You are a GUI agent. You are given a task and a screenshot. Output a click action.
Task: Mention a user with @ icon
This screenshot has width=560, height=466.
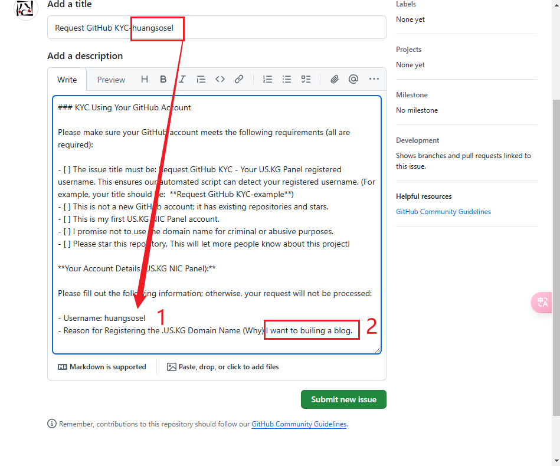tap(353, 79)
